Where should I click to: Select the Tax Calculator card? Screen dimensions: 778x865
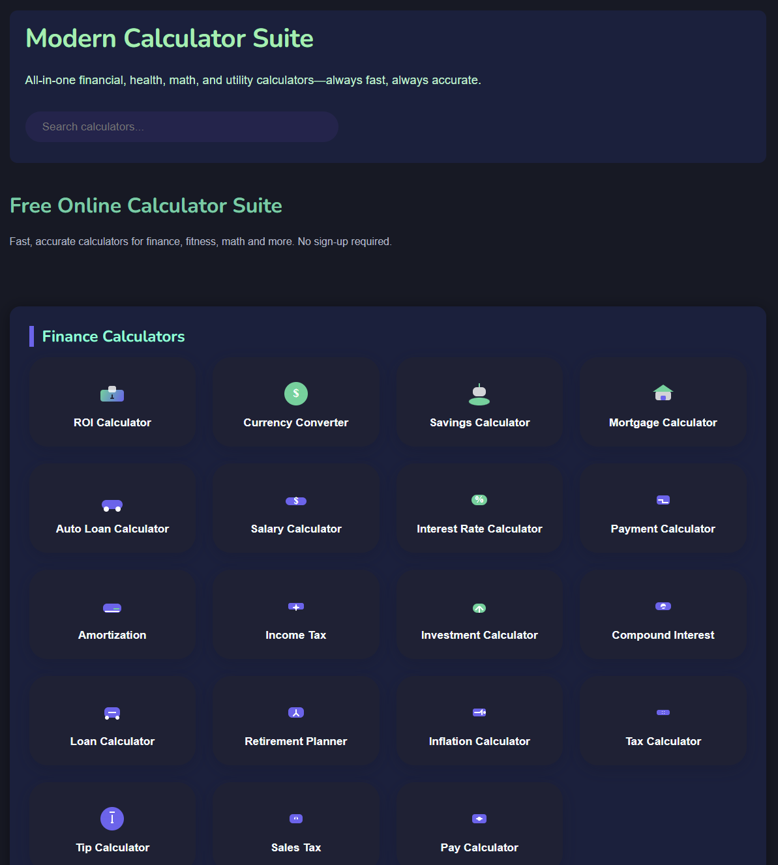pyautogui.click(x=663, y=721)
